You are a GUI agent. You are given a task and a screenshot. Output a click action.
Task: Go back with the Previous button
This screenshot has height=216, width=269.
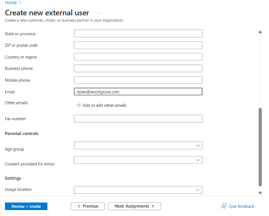88,206
